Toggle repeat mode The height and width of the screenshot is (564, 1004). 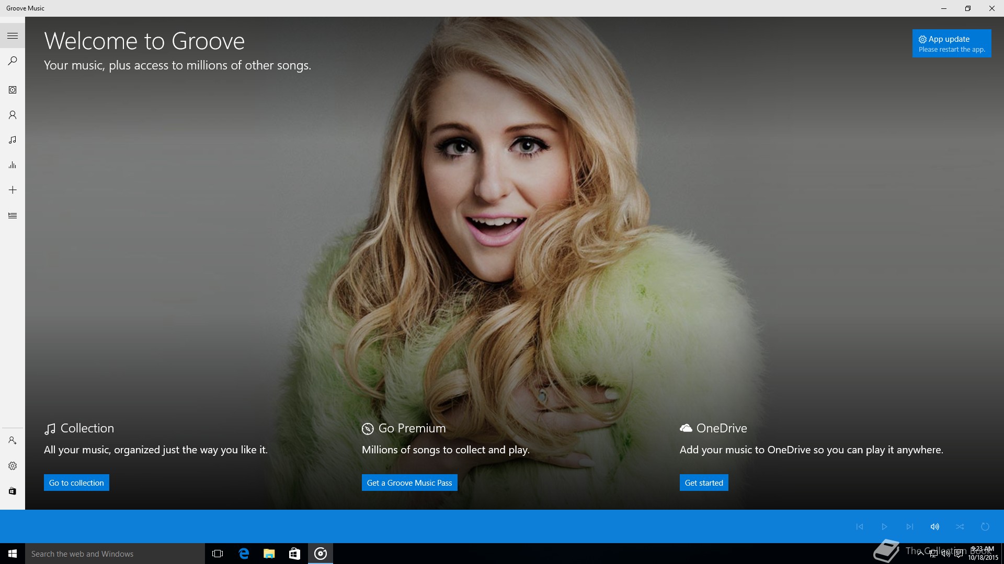[985, 526]
